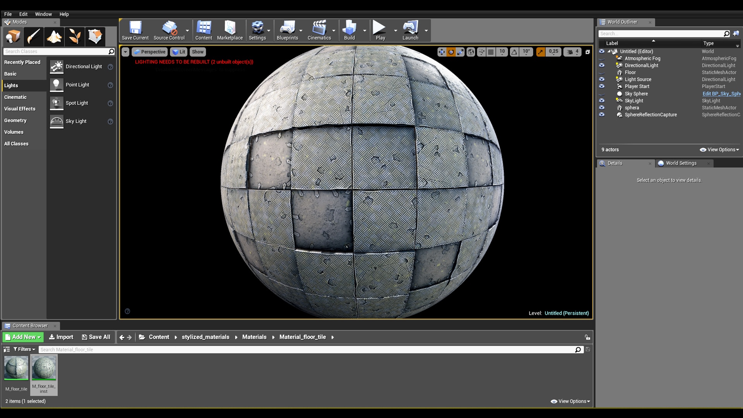Click the Edit BP_Sky_Sphere link

(x=722, y=94)
